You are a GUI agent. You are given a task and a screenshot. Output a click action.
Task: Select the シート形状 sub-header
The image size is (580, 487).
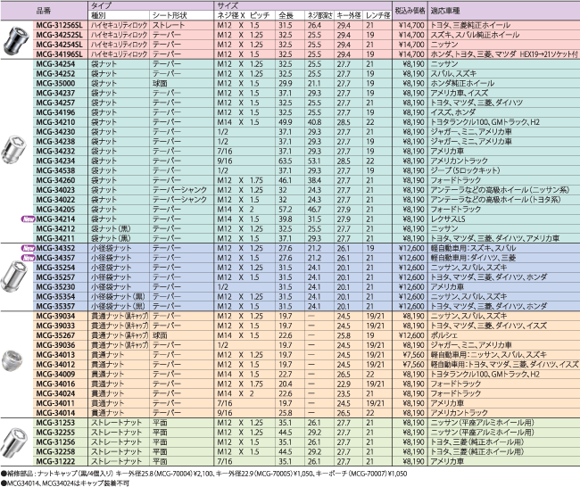tap(170, 15)
